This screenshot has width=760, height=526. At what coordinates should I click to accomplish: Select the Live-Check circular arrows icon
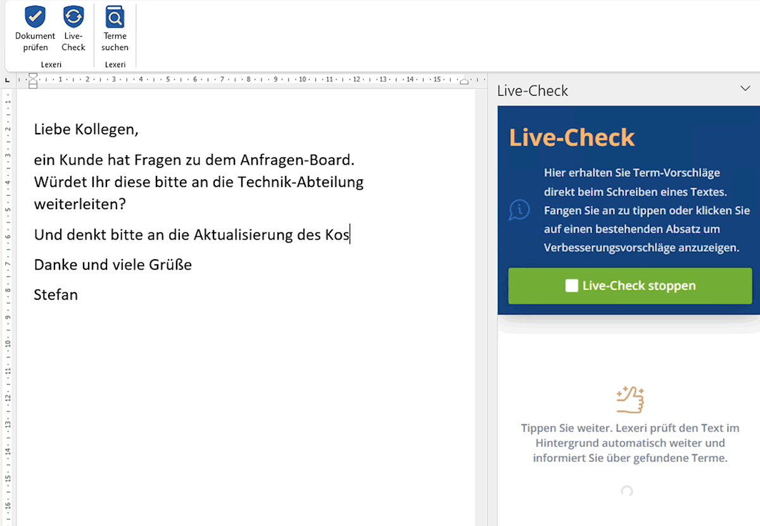pyautogui.click(x=73, y=16)
